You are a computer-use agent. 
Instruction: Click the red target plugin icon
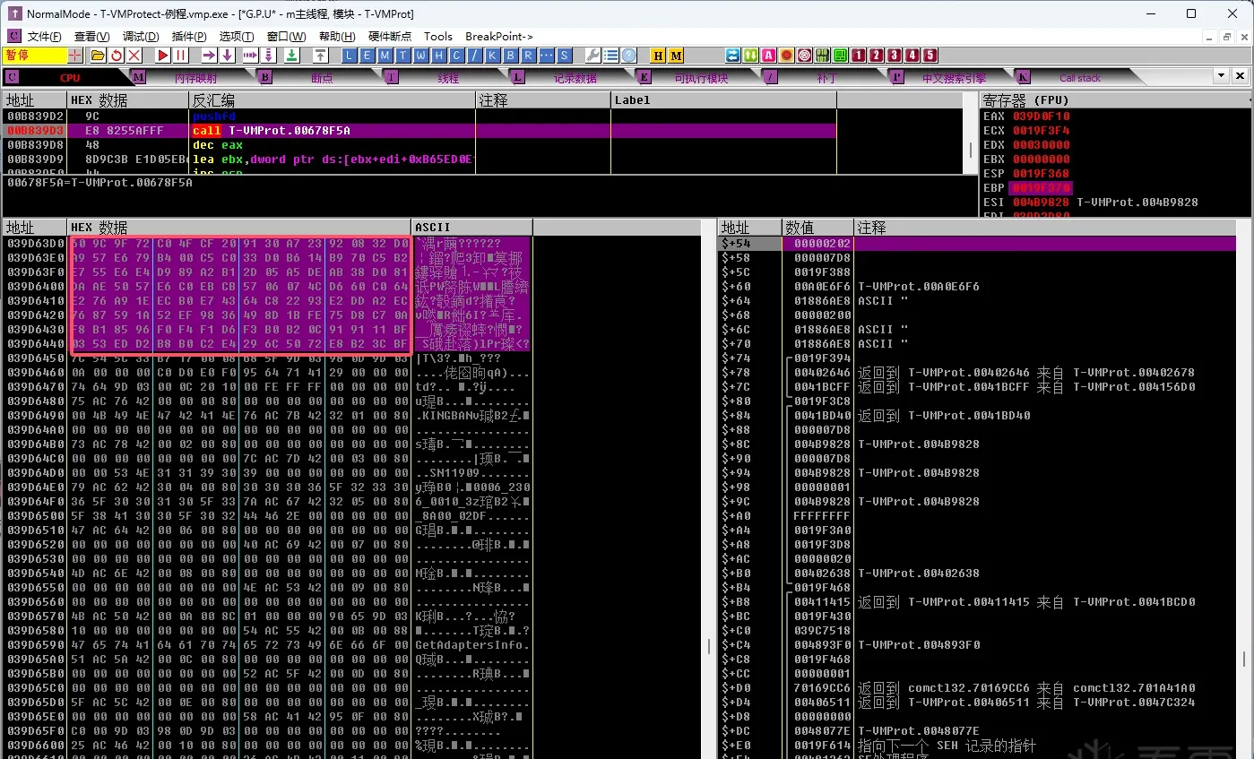(805, 56)
